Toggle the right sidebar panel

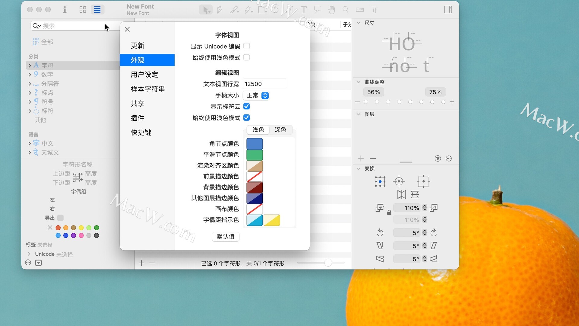[448, 10]
